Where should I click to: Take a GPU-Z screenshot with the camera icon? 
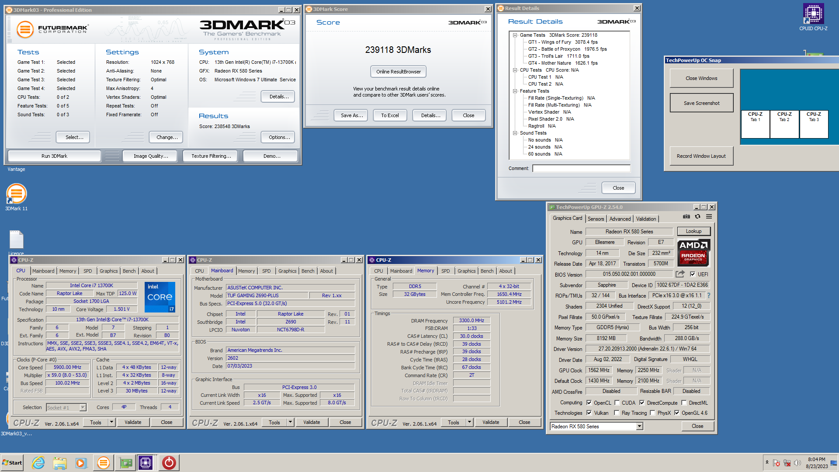click(x=686, y=217)
